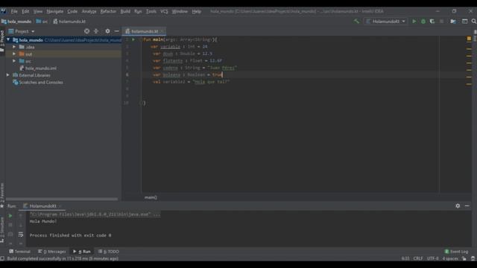Open the Analyze menu

pyautogui.click(x=89, y=11)
